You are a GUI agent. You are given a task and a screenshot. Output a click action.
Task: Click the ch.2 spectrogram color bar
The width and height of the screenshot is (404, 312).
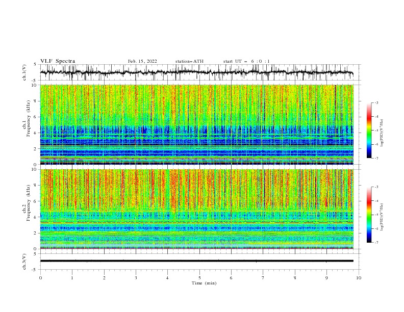click(369, 215)
